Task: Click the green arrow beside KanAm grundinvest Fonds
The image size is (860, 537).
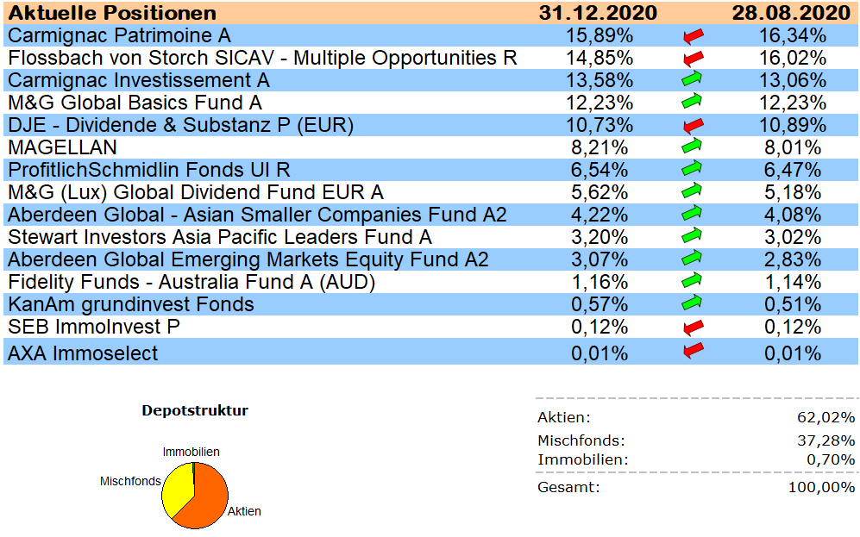Action: pos(693,303)
